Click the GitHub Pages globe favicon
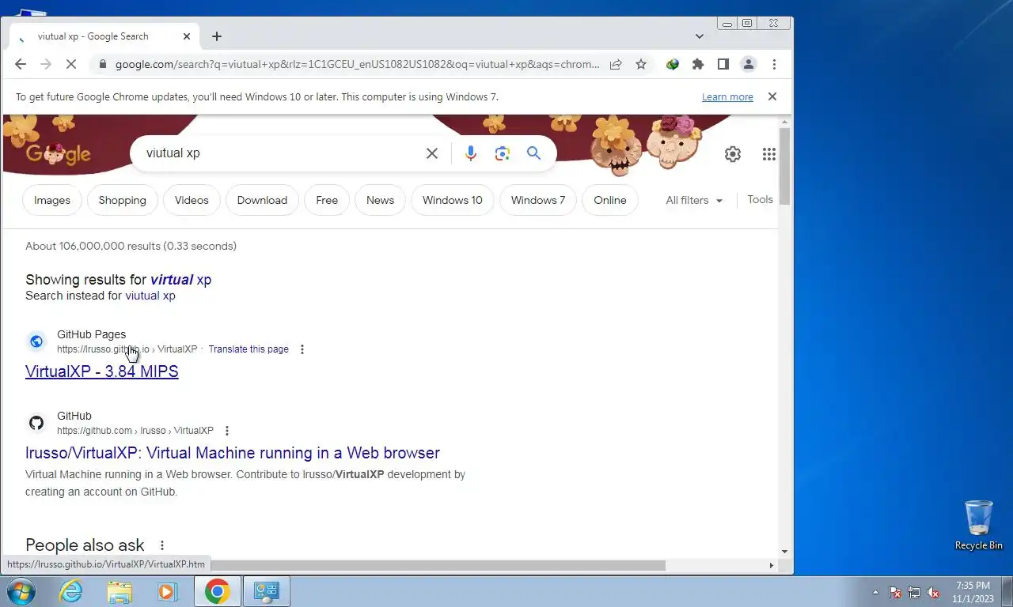Screen dimensions: 1013x607 pos(36,341)
